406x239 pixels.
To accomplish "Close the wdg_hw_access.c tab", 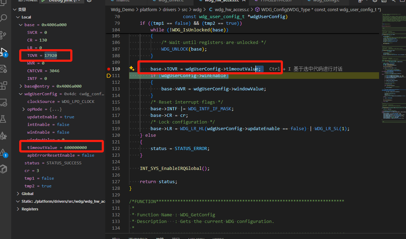I will [244, 1].
